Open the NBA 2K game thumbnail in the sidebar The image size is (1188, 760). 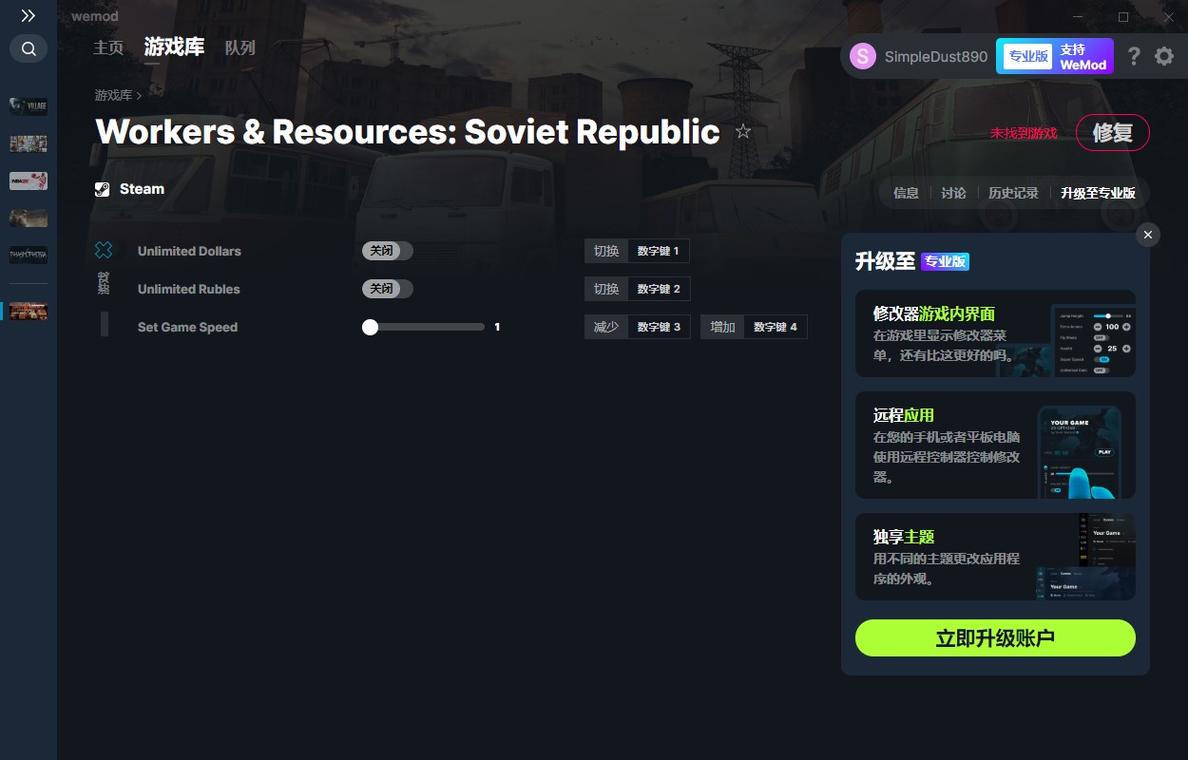29,180
